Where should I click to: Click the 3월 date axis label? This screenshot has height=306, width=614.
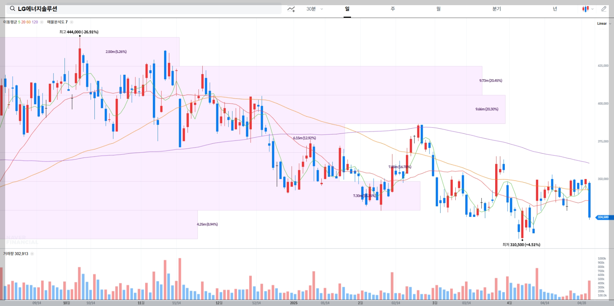click(435, 303)
